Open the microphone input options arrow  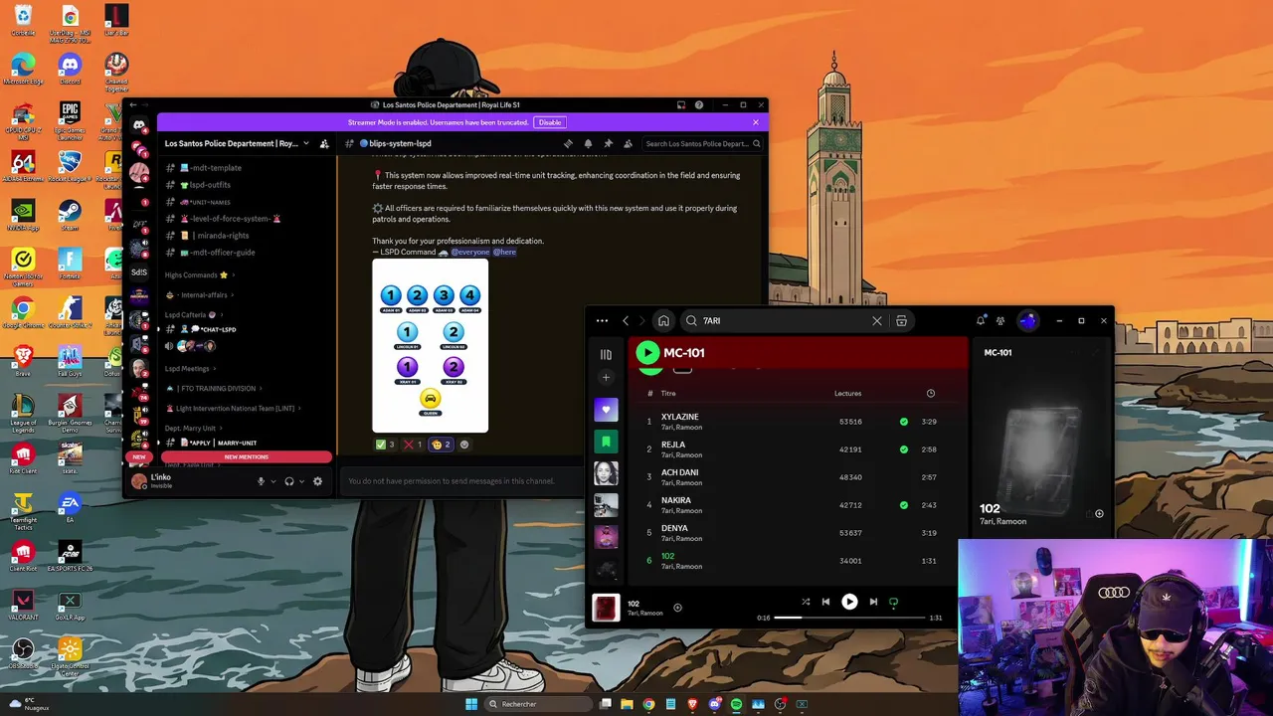click(x=273, y=482)
